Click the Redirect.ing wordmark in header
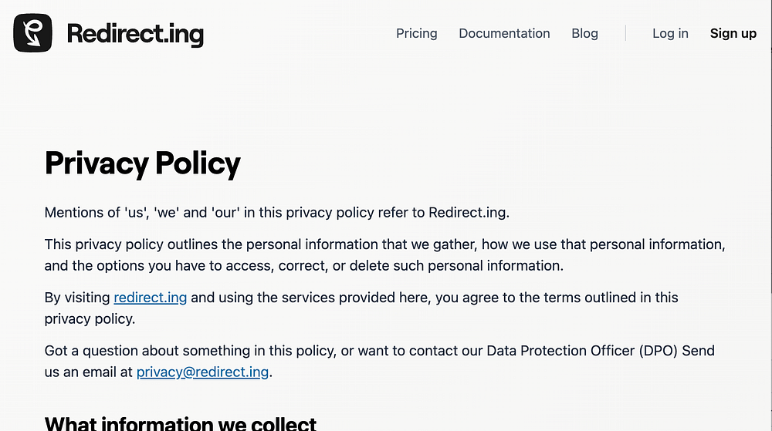 135,34
